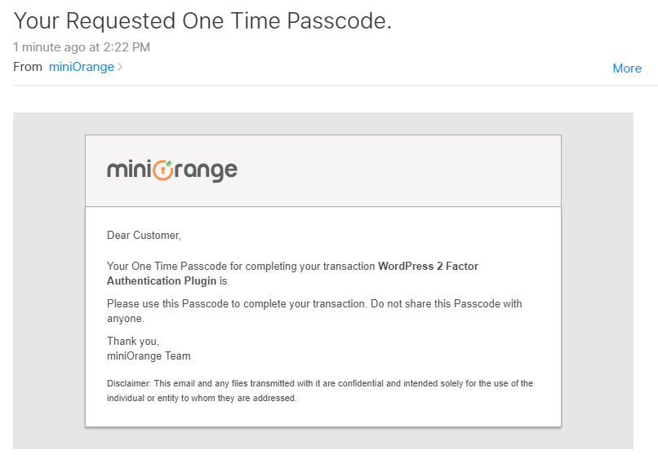Click the 'Dear Customer,' greeting

pyautogui.click(x=144, y=235)
